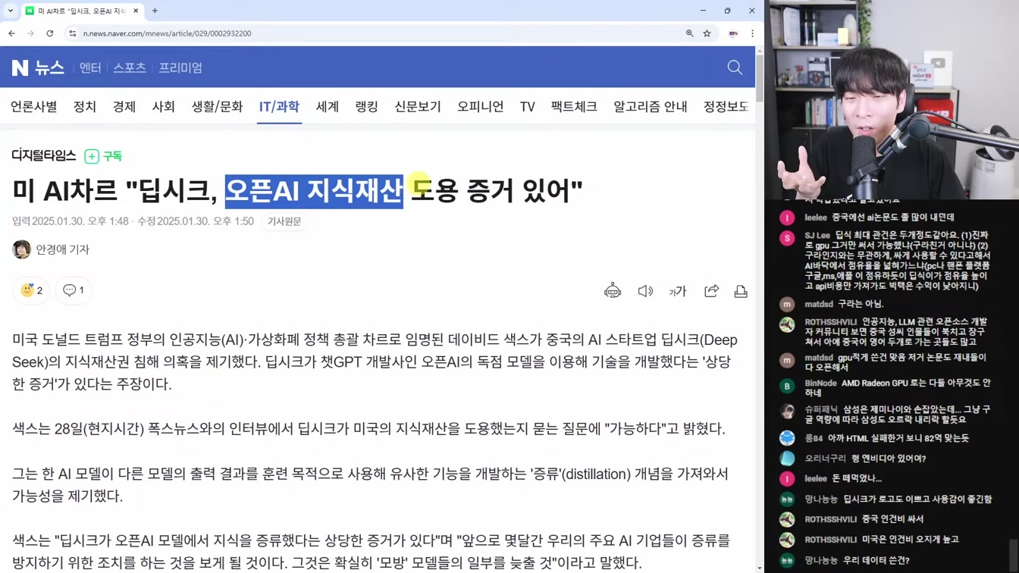Select the 팩트체크 tab

(574, 107)
